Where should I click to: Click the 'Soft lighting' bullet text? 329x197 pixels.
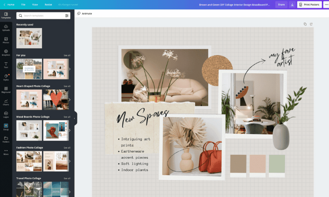[135, 164]
